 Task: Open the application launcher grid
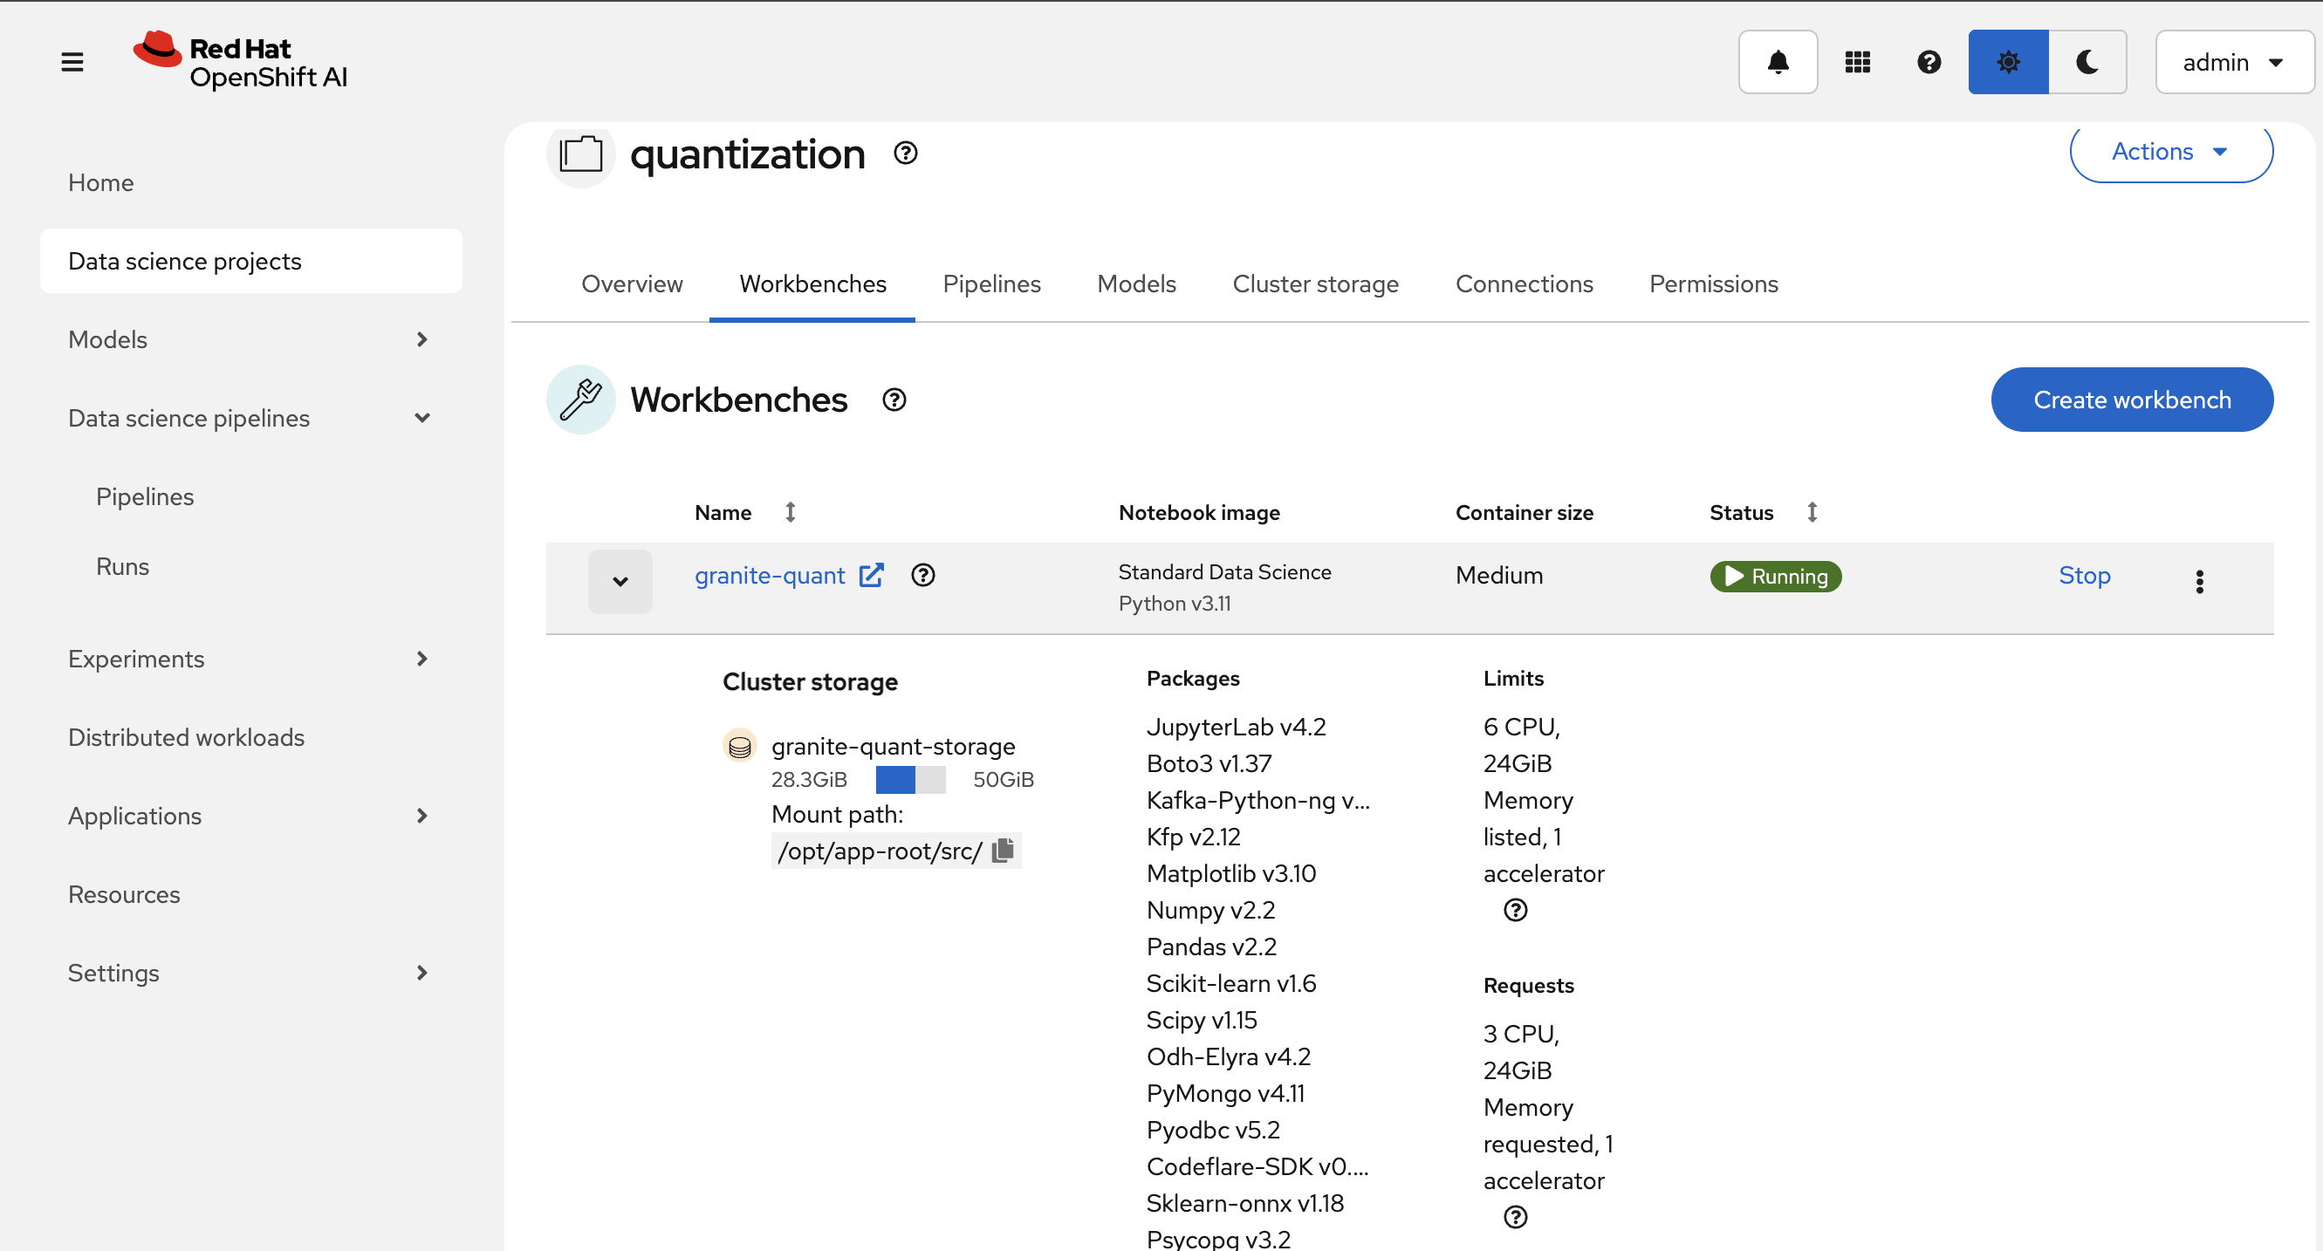pyautogui.click(x=1857, y=62)
